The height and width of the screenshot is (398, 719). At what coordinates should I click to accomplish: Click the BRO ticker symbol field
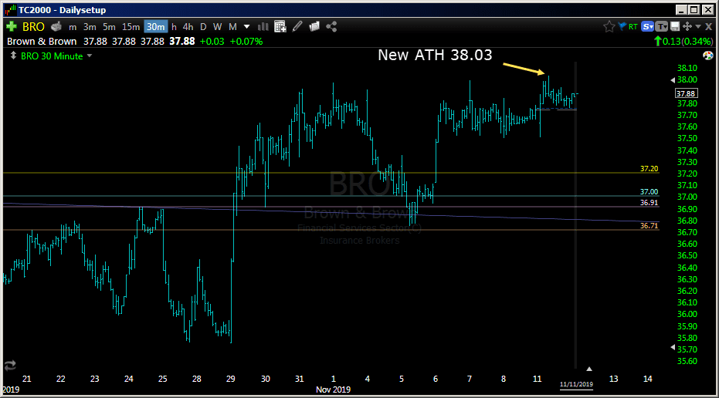33,26
